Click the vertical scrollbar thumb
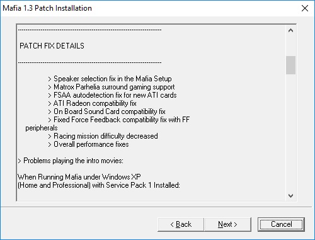The image size is (315, 240). pos(290,65)
